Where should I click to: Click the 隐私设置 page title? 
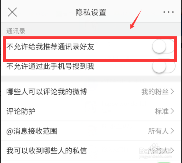91,12
